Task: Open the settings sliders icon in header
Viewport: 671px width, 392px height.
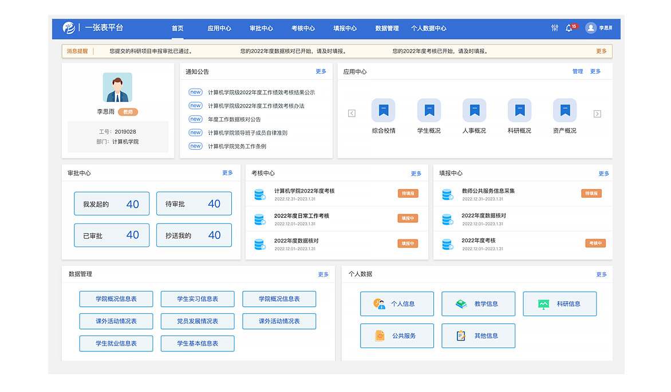Action: 554,28
